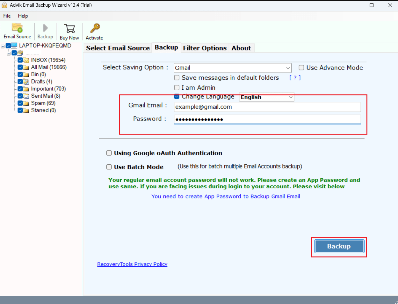The width and height of the screenshot is (398, 304).
Task: Check the I am Admin option
Action: pos(177,87)
